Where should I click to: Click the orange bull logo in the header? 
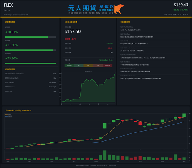119,9
